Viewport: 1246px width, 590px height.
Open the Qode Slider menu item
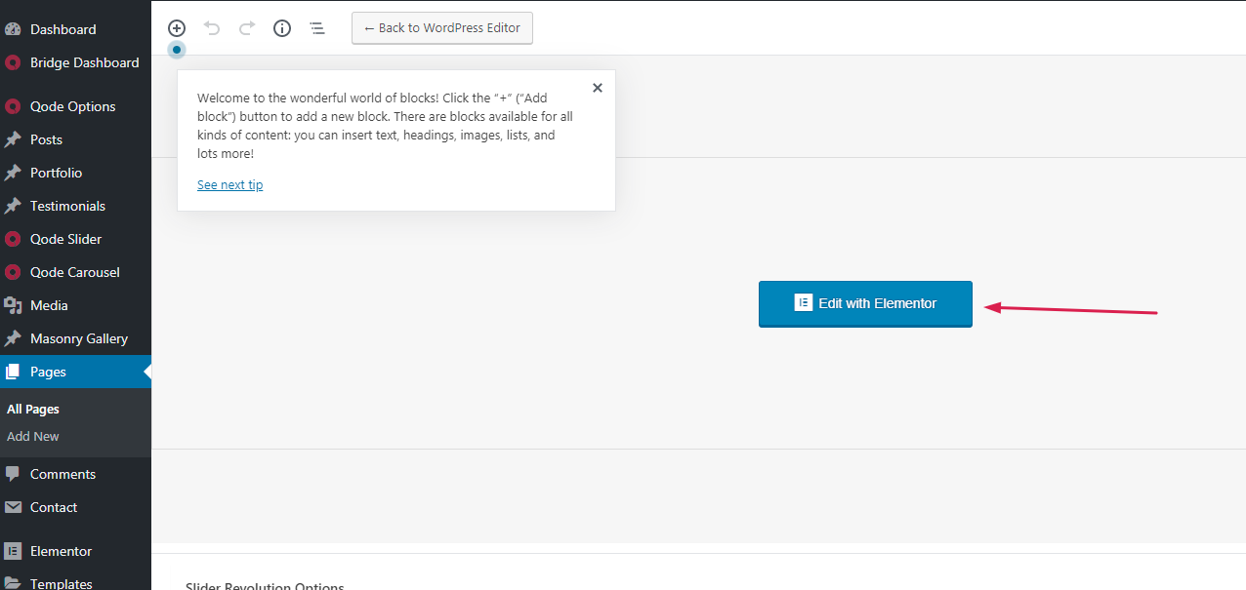click(x=65, y=239)
